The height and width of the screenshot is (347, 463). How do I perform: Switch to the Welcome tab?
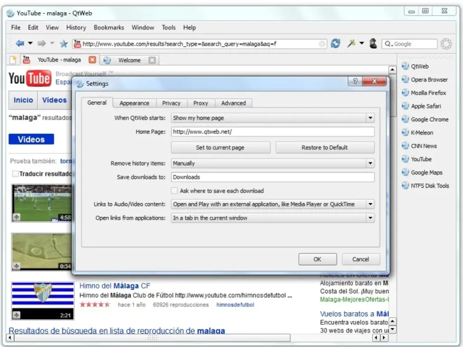click(x=129, y=60)
